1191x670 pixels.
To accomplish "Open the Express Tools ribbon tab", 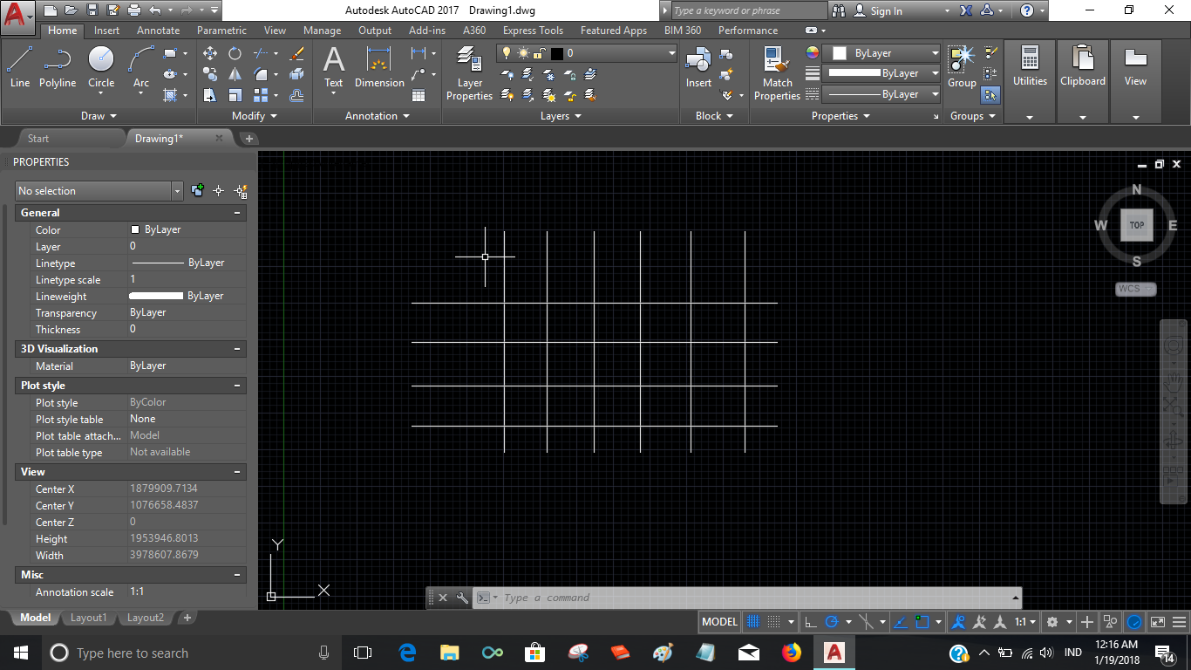I will [x=533, y=31].
